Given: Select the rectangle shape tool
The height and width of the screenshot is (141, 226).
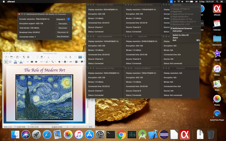Looking at the screenshot, I should coord(32,62).
